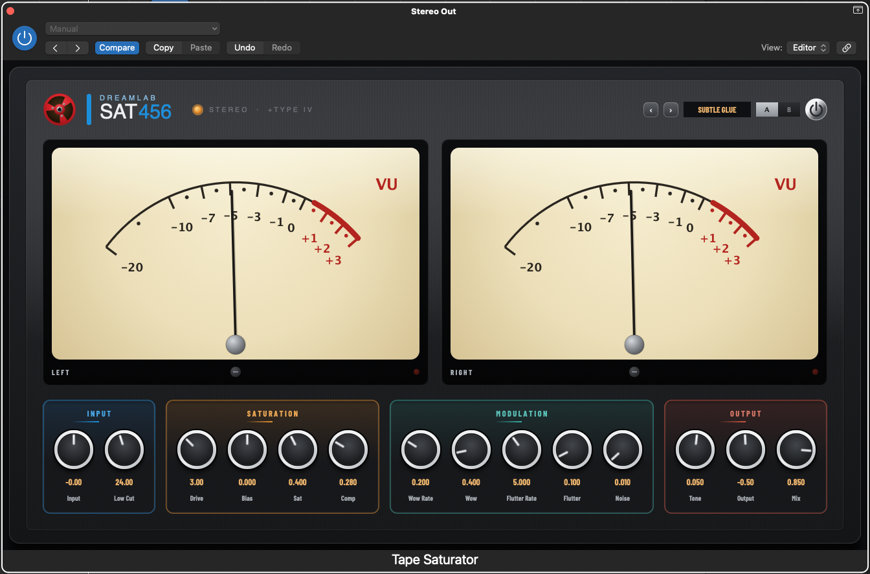Click the +TYPE IV tape type label
Viewport: 870px width, 574px height.
[x=290, y=109]
